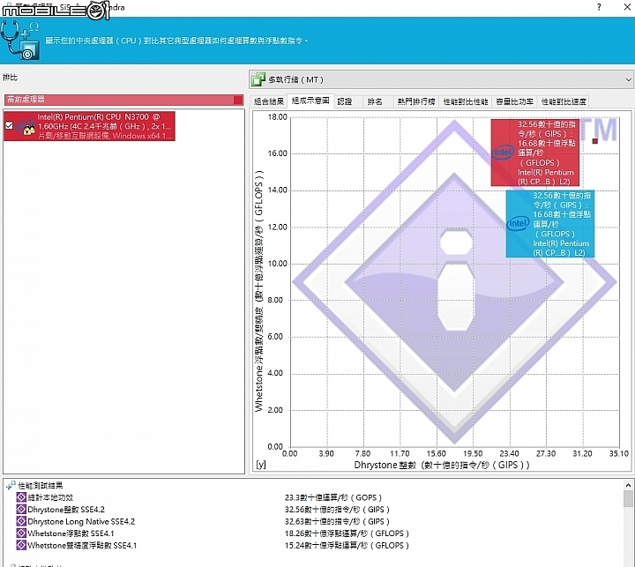Screen dimensions: 635x567
Task: Select the 性能對比速度 tab
Action: click(x=564, y=101)
